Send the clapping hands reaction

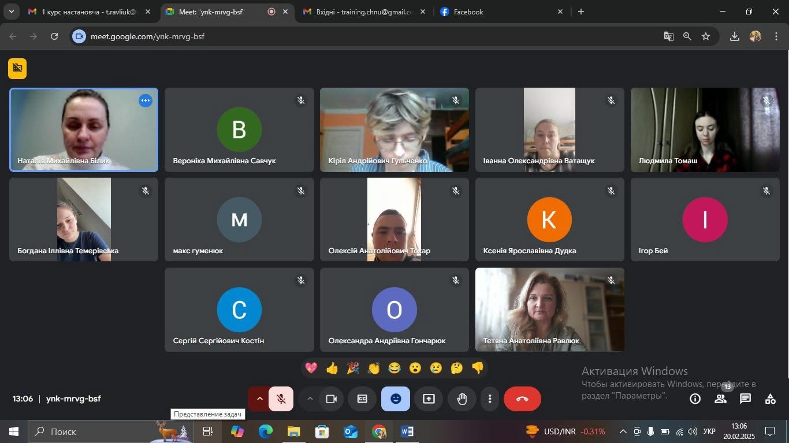(x=374, y=368)
